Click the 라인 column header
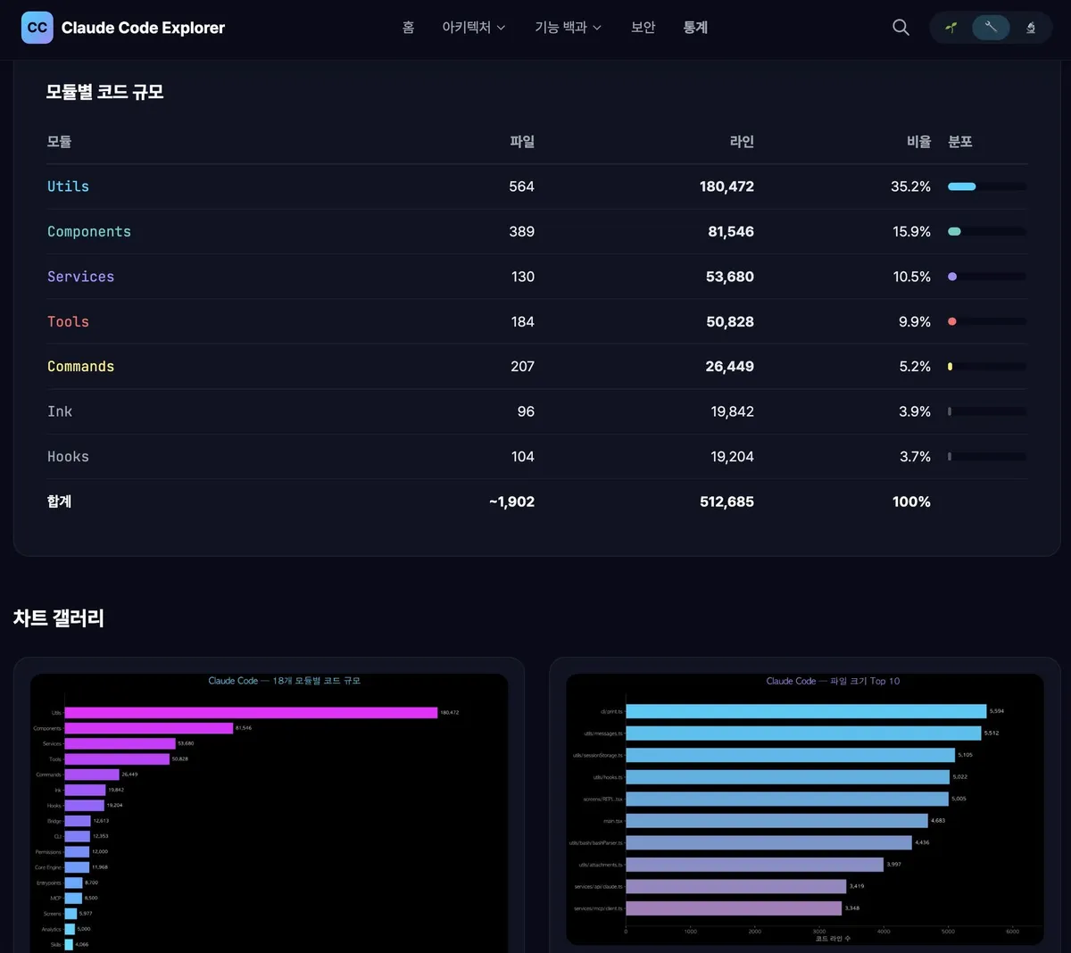The height and width of the screenshot is (953, 1071). [742, 142]
